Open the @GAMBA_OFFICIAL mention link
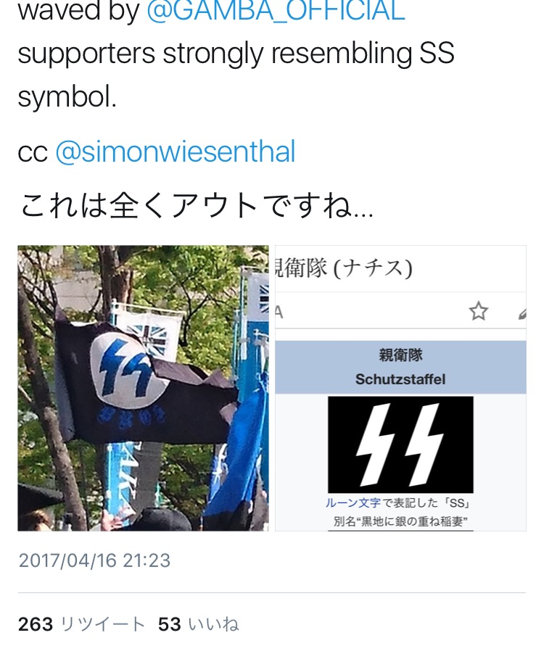 [276, 12]
